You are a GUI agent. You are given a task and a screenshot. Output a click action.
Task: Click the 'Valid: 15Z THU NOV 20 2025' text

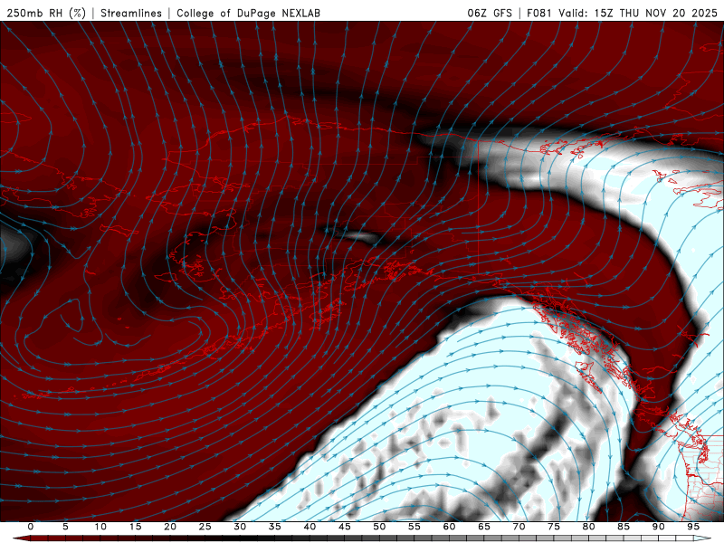coord(638,13)
